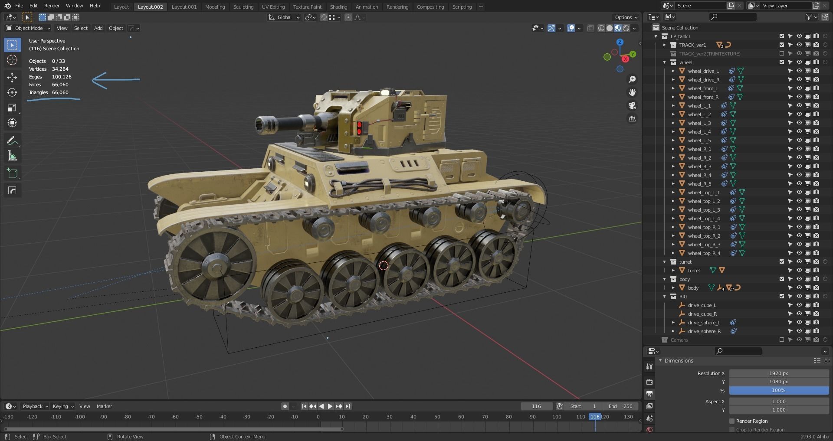Select the Rotate tool
833x441 pixels.
point(12,93)
